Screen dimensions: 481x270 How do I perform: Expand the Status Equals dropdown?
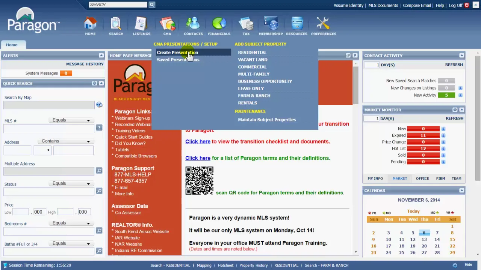tap(71, 183)
